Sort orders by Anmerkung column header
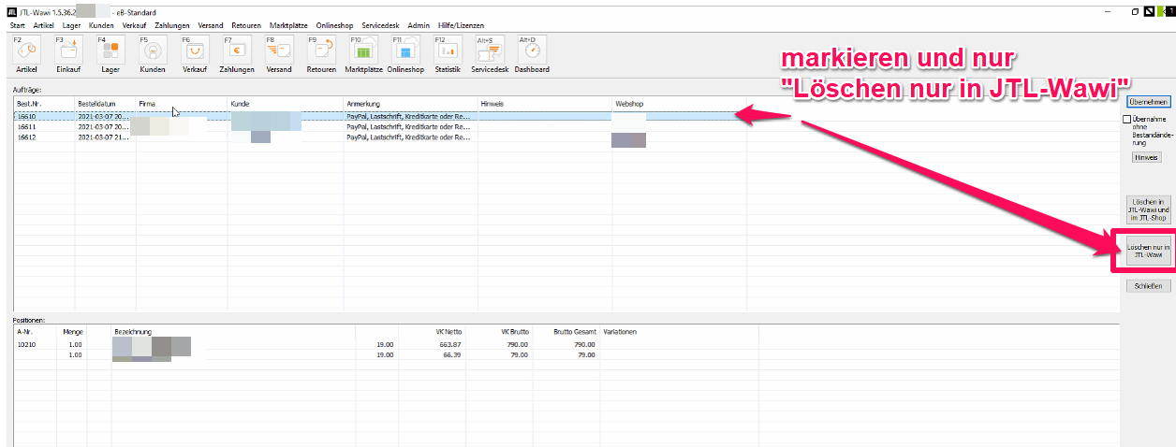The height and width of the screenshot is (447, 1176). [410, 103]
